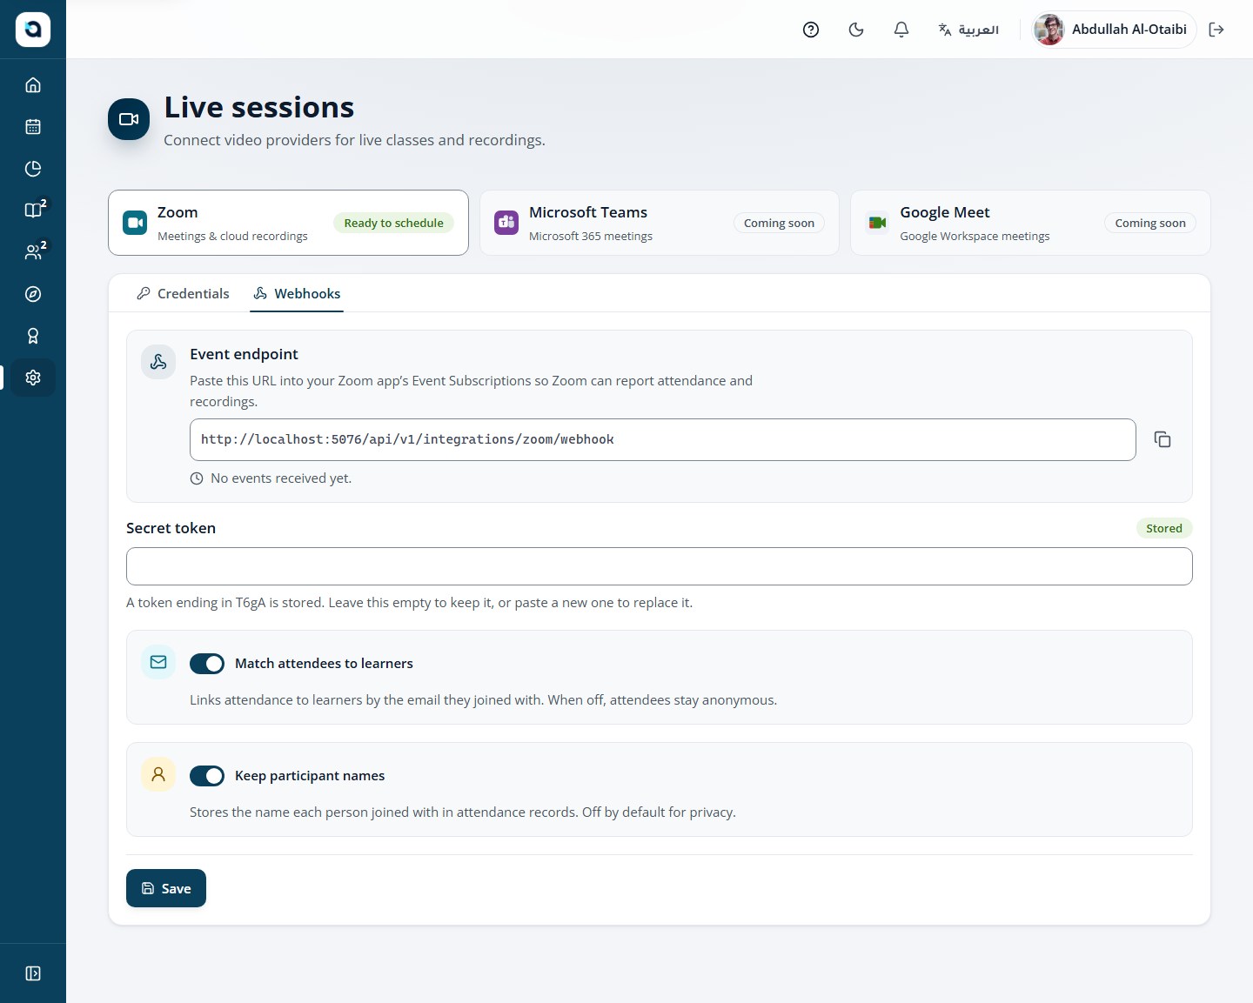Image resolution: width=1253 pixels, height=1003 pixels.
Task: Click the webhook URL field
Action: click(663, 439)
